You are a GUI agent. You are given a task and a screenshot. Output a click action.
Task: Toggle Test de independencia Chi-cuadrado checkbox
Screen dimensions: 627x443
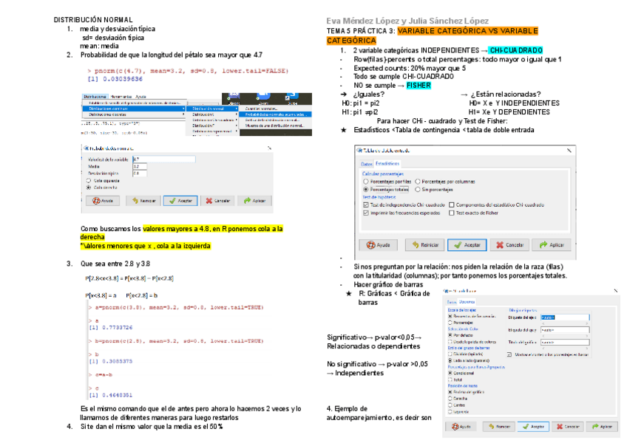tap(365, 205)
